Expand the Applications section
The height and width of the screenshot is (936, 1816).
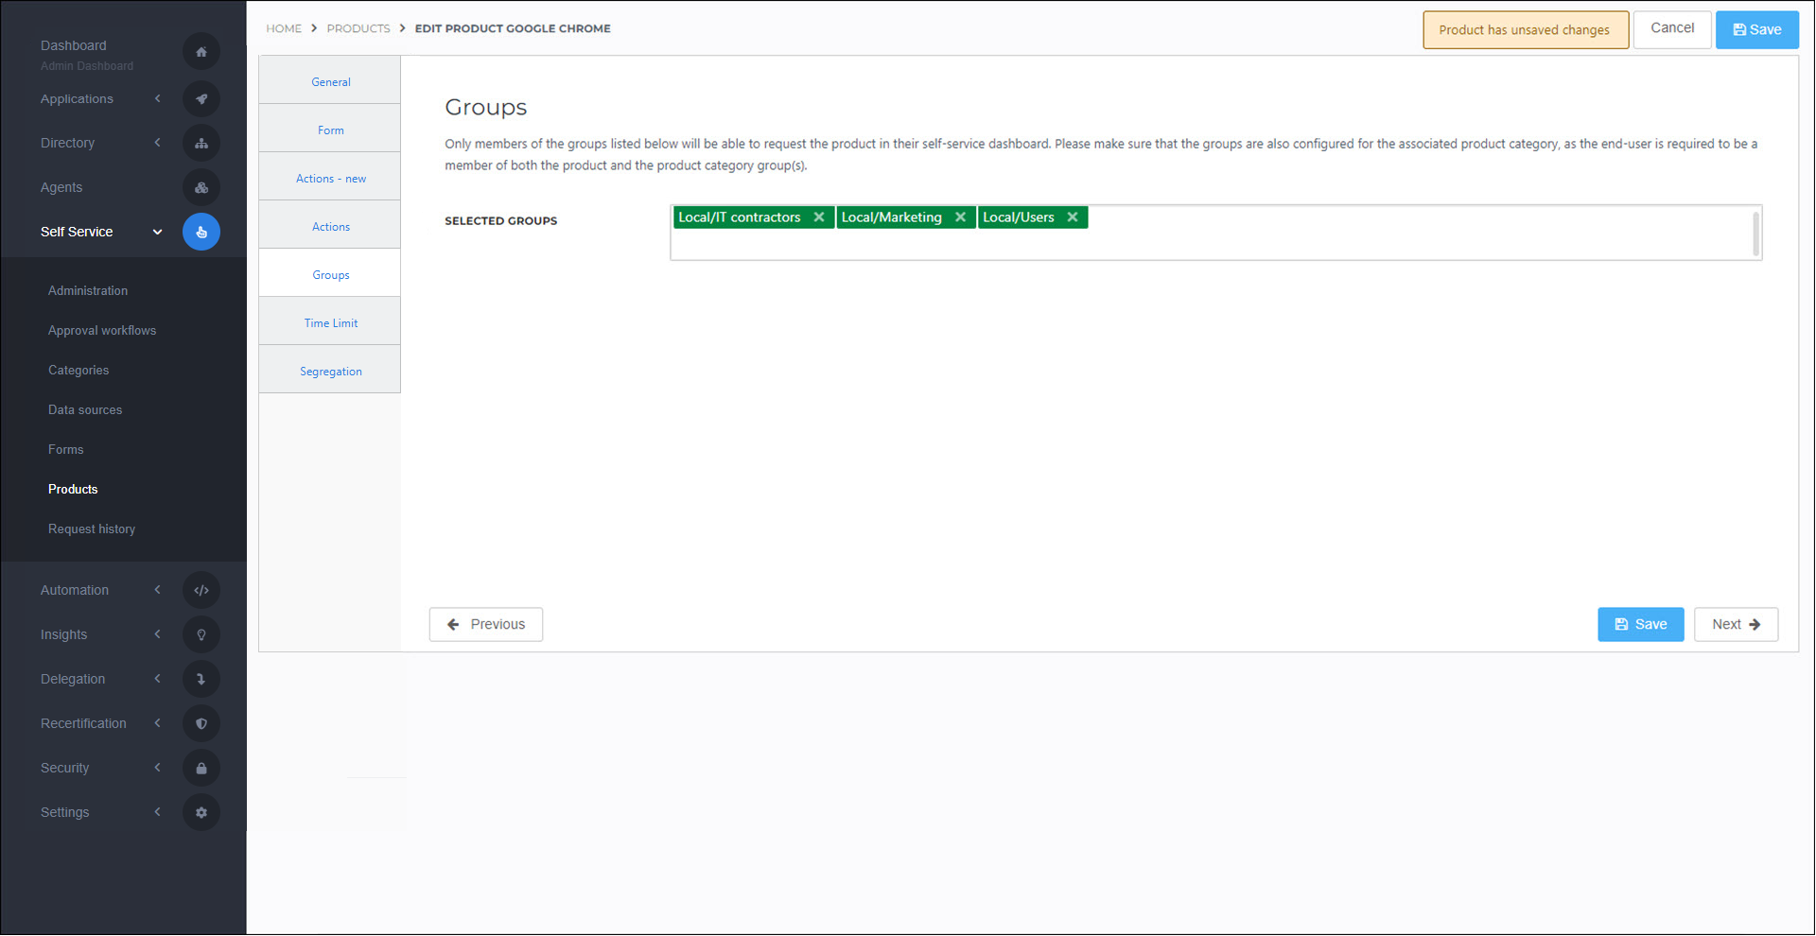[157, 98]
